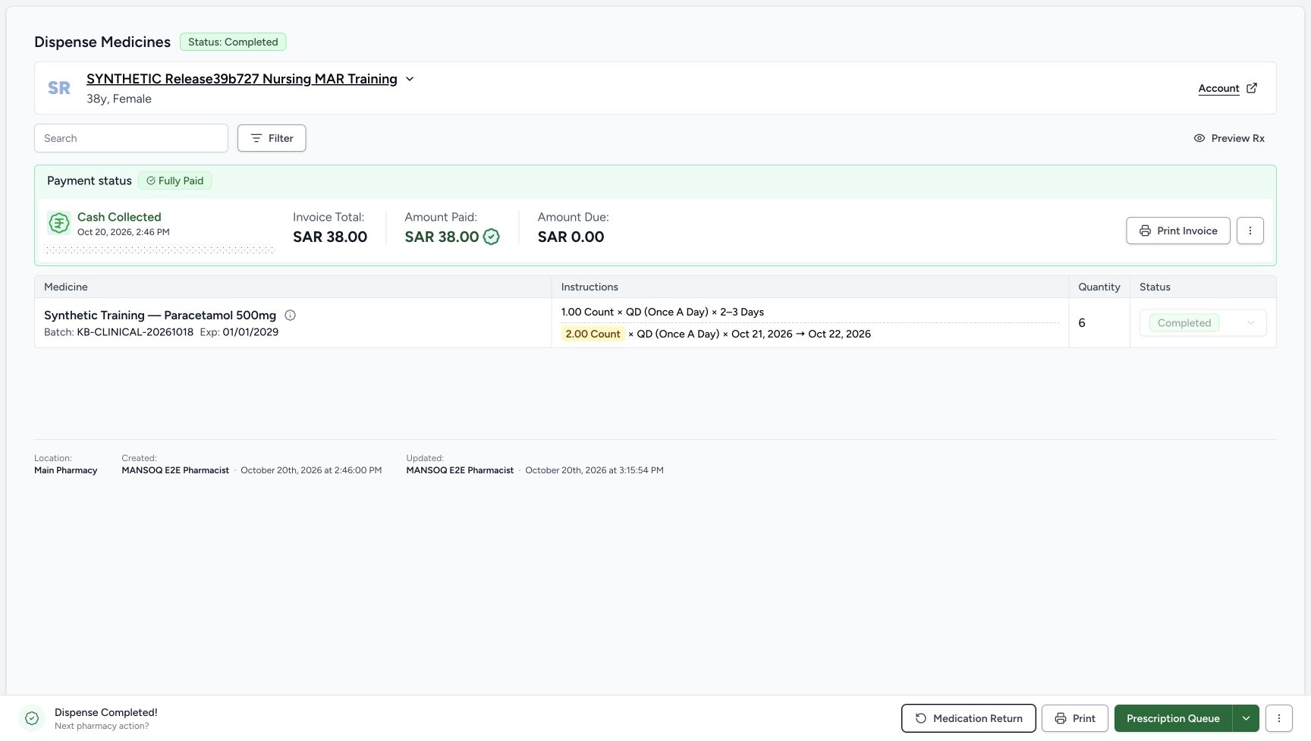This screenshot has width=1311, height=741.
Task: Click the SR patient avatar
Action: (59, 88)
